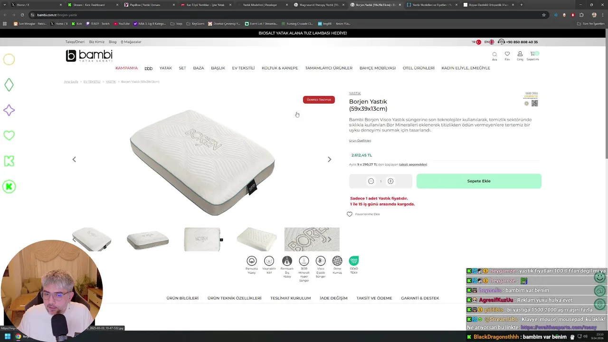Click the Yıkanabilir Kılıf feature icon
The height and width of the screenshot is (342, 608).
coord(269,261)
